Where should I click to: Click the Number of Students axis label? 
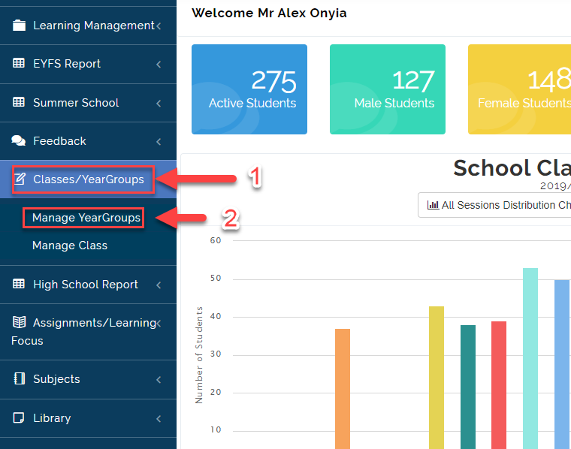[199, 355]
